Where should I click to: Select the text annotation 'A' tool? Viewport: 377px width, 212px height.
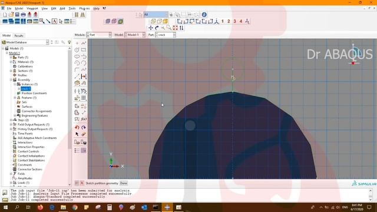pyautogui.click(x=54, y=21)
